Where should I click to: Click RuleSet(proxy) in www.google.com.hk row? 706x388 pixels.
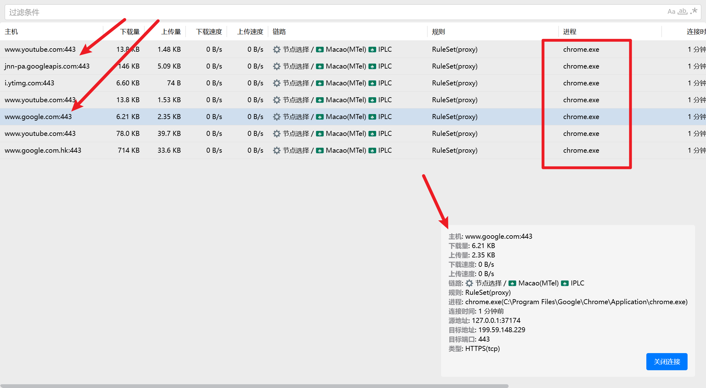tap(455, 150)
